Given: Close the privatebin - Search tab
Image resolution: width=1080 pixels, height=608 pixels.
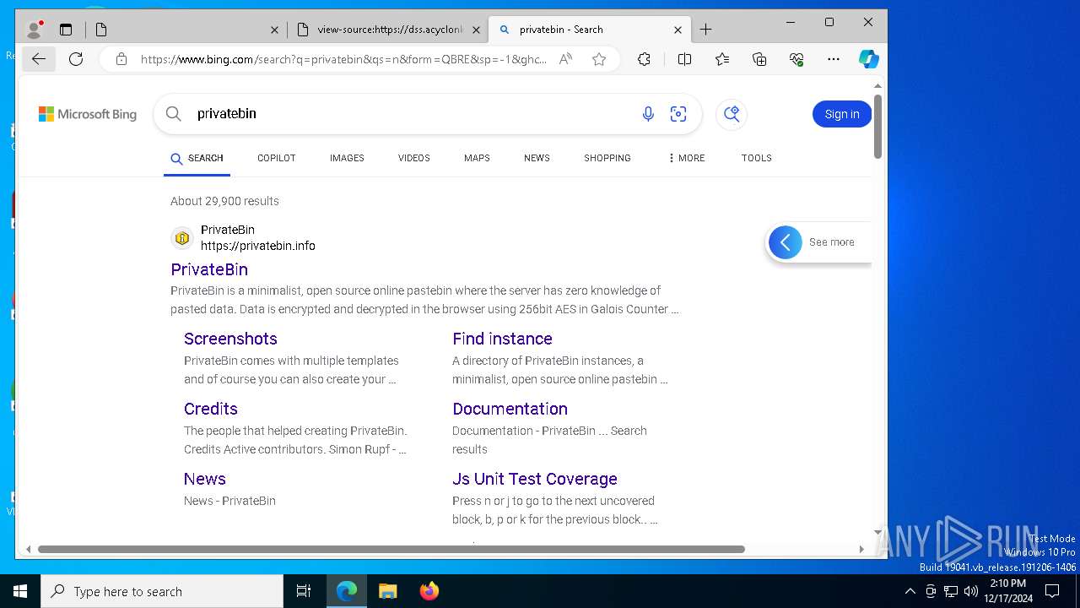Looking at the screenshot, I should 678,30.
